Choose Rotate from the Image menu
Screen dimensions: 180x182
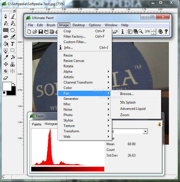pos(85,66)
